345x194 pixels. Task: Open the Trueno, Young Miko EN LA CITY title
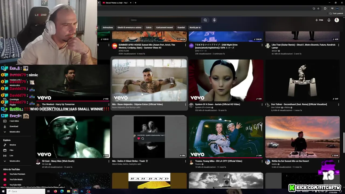219,161
